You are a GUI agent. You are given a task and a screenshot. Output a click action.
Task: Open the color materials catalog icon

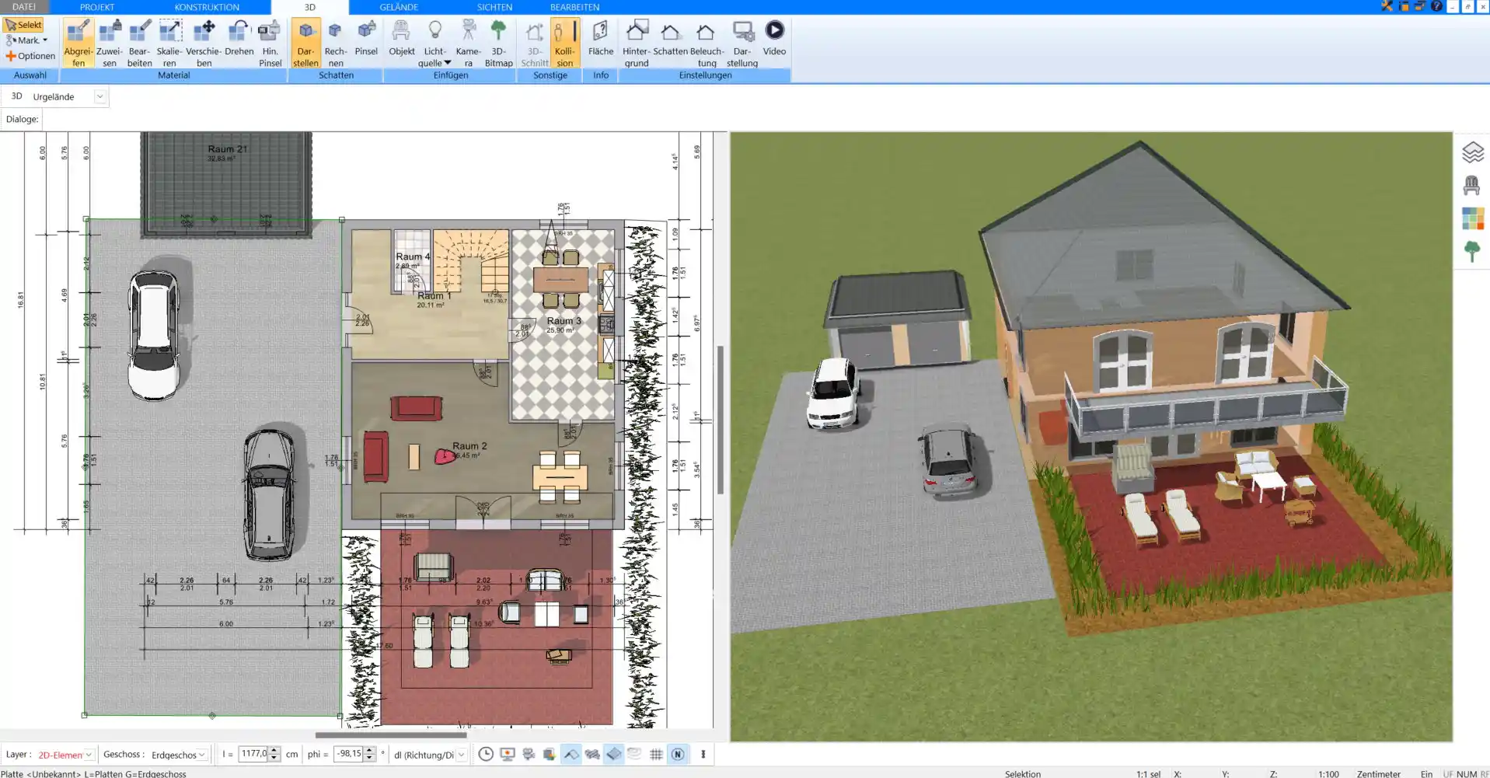[1473, 218]
